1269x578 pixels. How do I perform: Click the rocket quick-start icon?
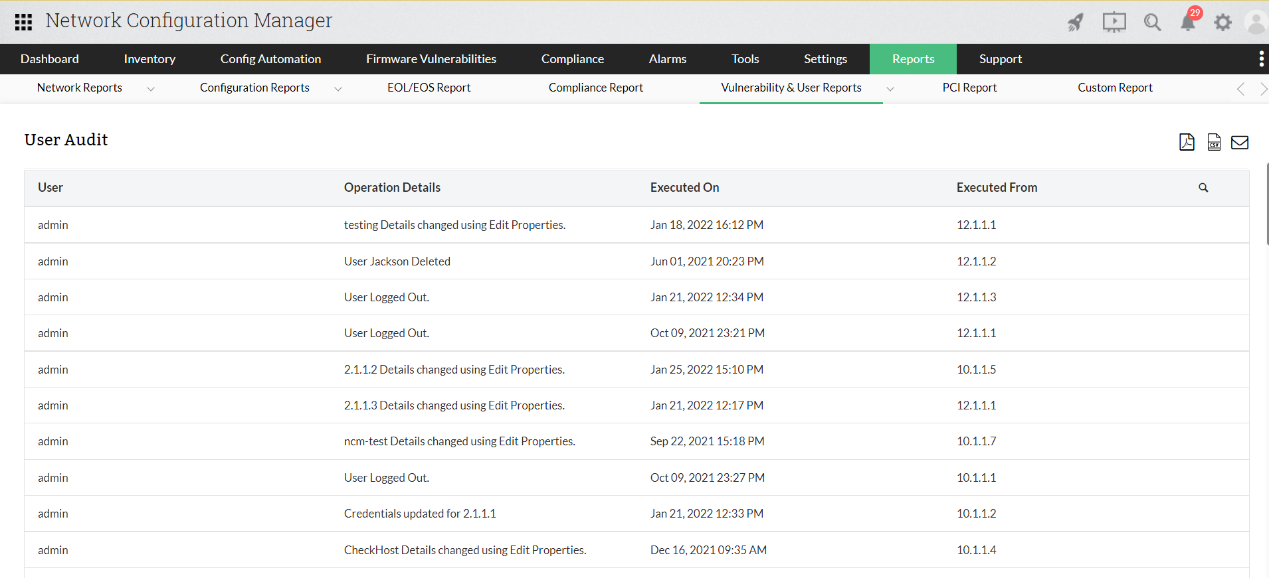tap(1076, 22)
